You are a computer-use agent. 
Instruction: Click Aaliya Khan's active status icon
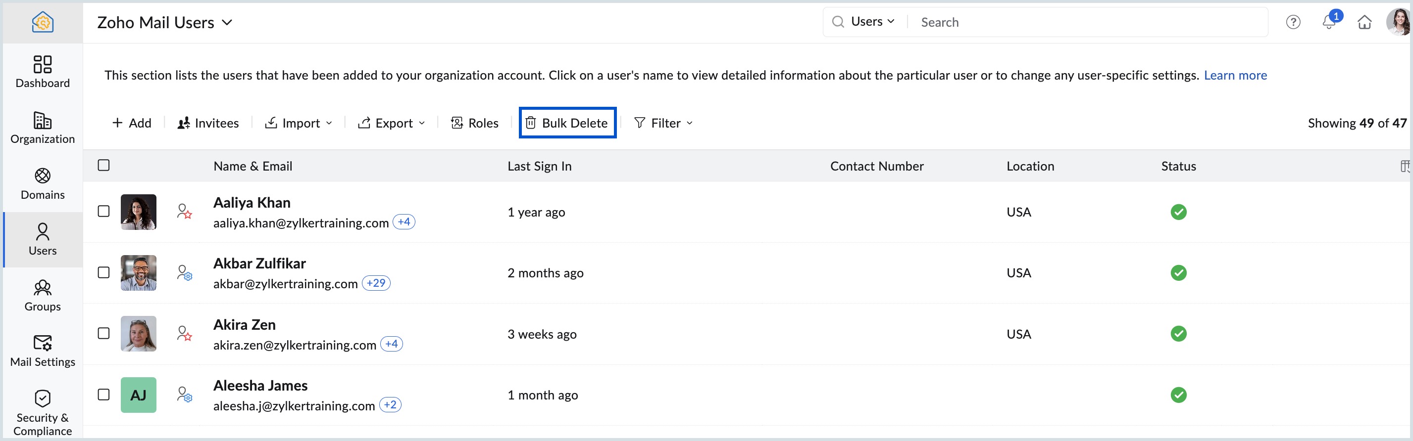tap(1178, 212)
